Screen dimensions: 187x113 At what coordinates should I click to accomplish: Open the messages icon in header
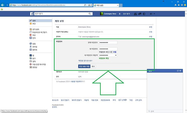(140, 14)
